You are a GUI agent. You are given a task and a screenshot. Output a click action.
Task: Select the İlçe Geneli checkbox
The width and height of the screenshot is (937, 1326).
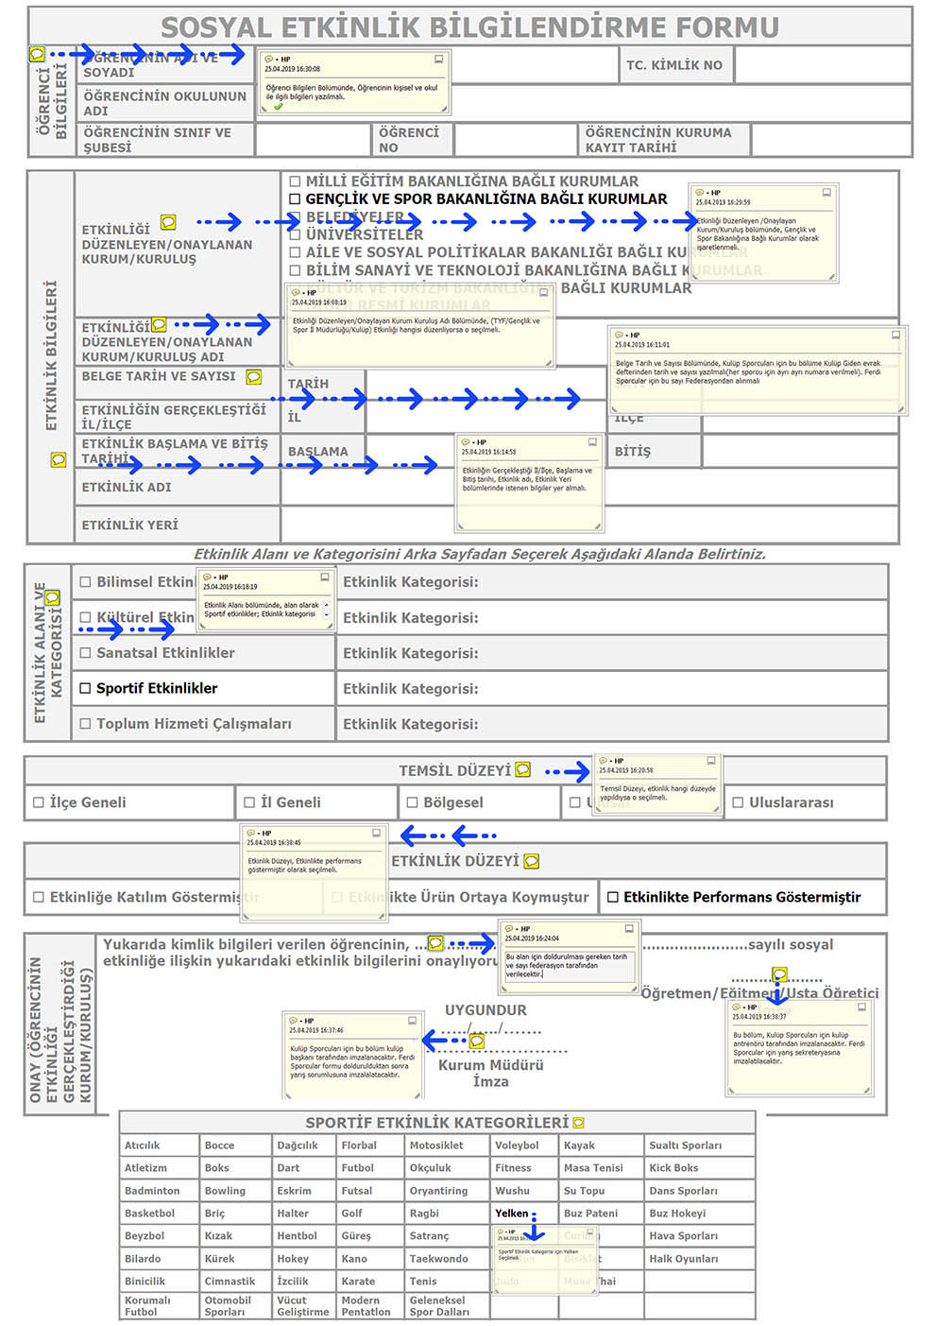(39, 802)
